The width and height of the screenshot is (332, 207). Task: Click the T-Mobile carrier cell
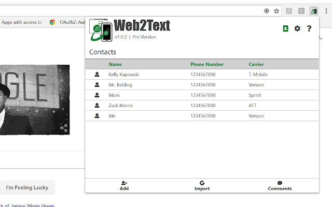pyautogui.click(x=258, y=75)
